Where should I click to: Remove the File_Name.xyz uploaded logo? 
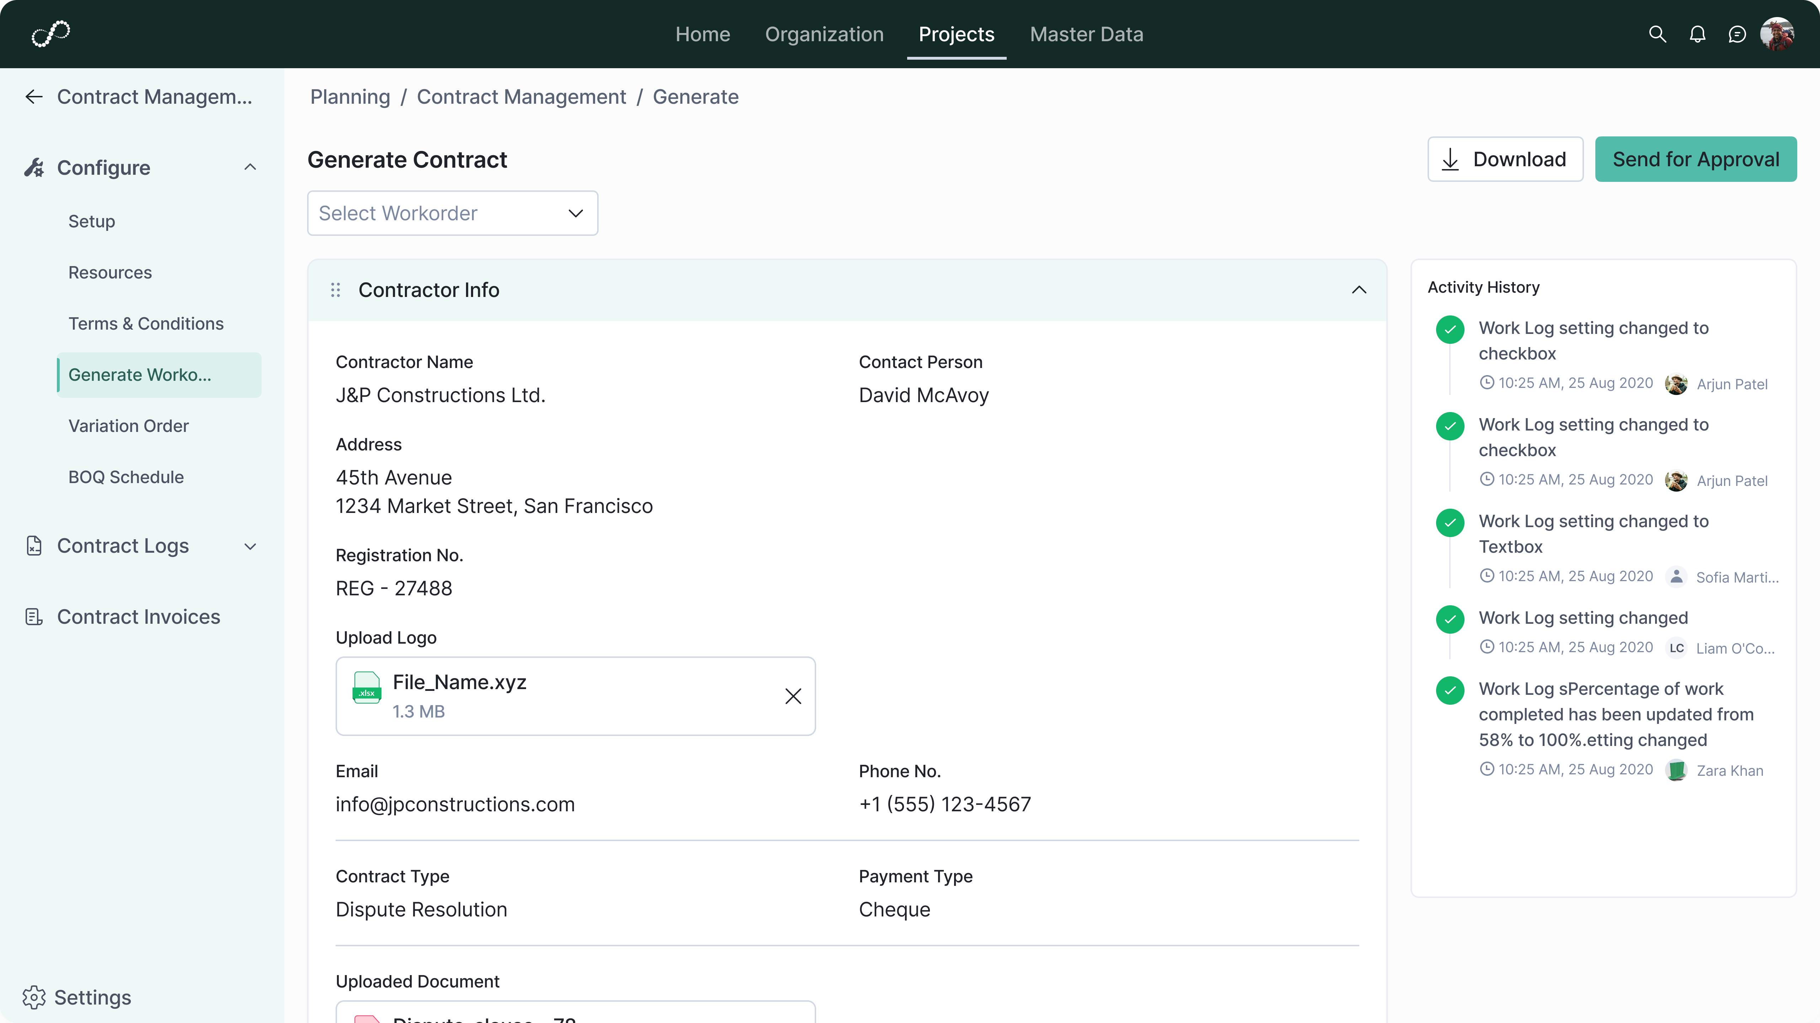pyautogui.click(x=793, y=696)
